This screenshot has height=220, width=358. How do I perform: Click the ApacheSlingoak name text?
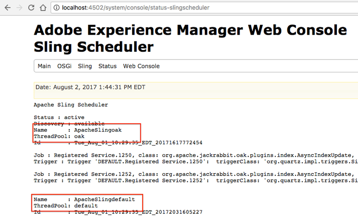coord(98,130)
